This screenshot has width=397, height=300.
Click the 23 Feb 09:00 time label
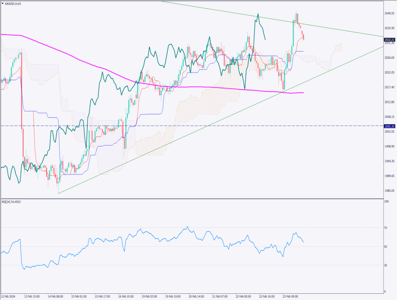click(291, 296)
